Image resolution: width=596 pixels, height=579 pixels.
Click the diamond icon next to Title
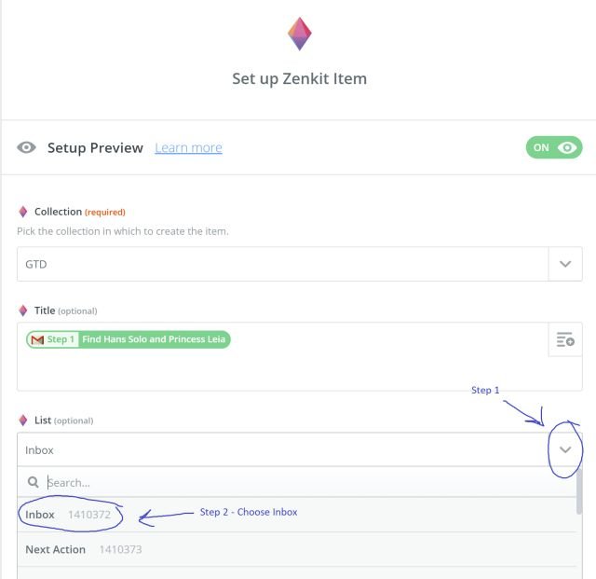22,310
